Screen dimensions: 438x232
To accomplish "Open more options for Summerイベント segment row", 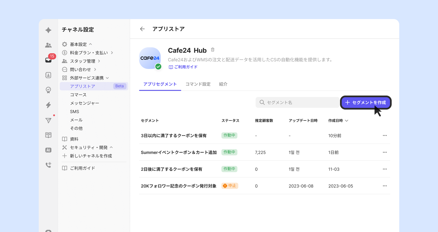I will point(385,152).
